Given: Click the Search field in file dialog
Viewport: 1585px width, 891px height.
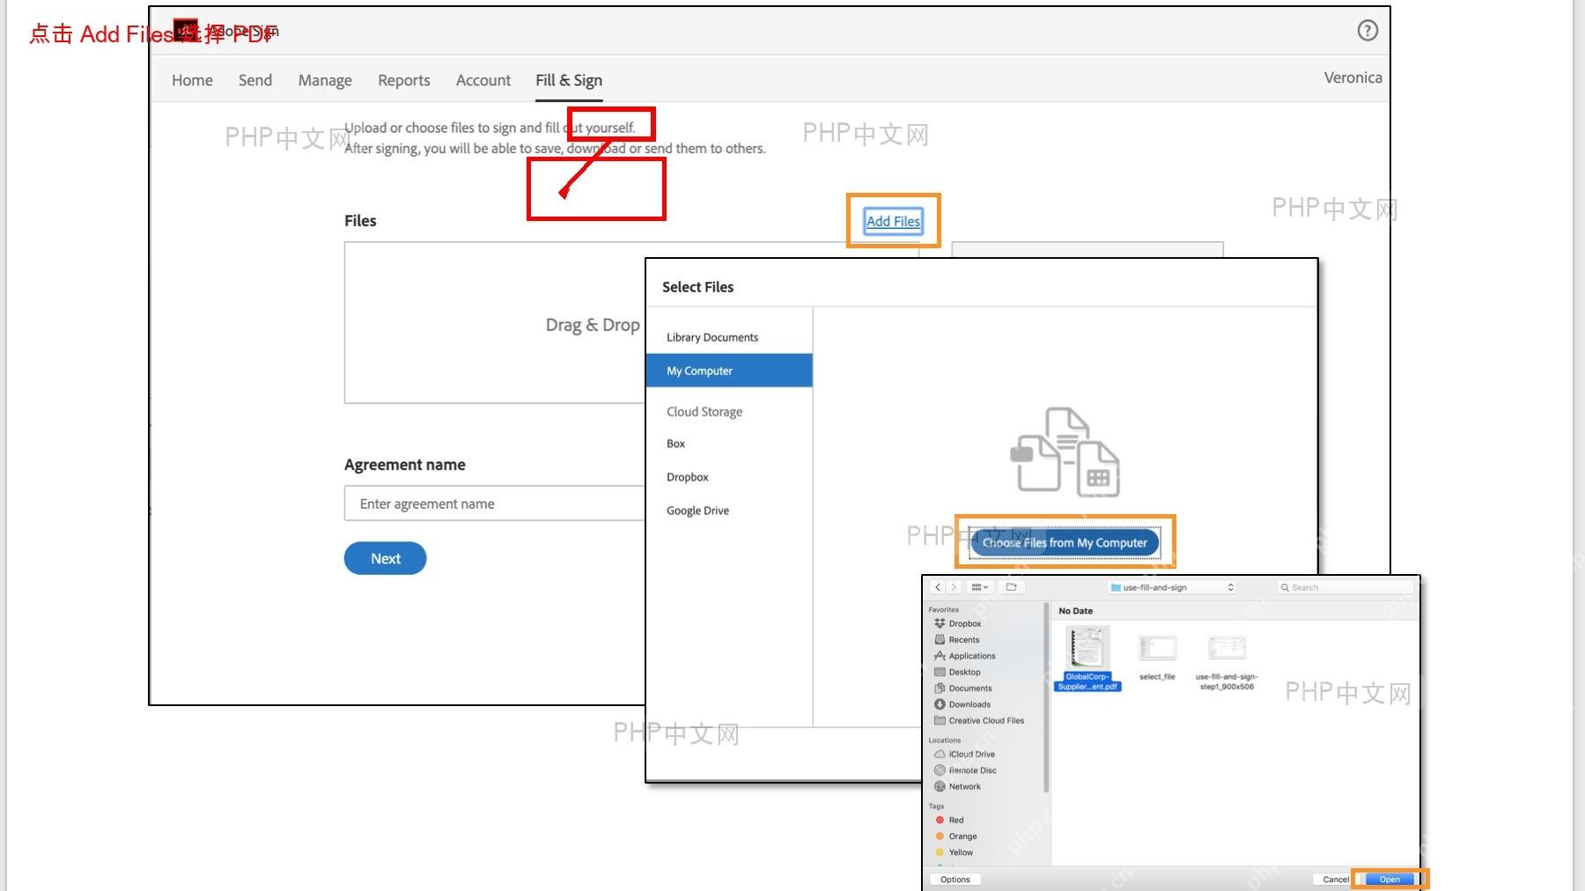Looking at the screenshot, I should (x=1345, y=587).
